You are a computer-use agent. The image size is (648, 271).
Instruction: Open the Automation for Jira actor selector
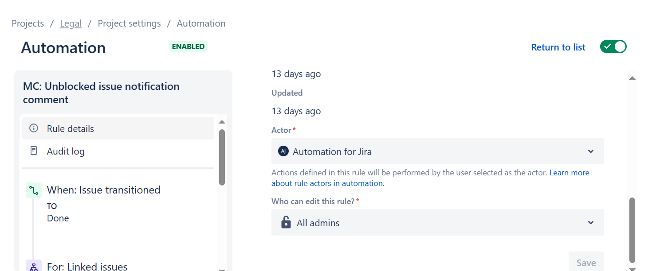[x=437, y=151]
